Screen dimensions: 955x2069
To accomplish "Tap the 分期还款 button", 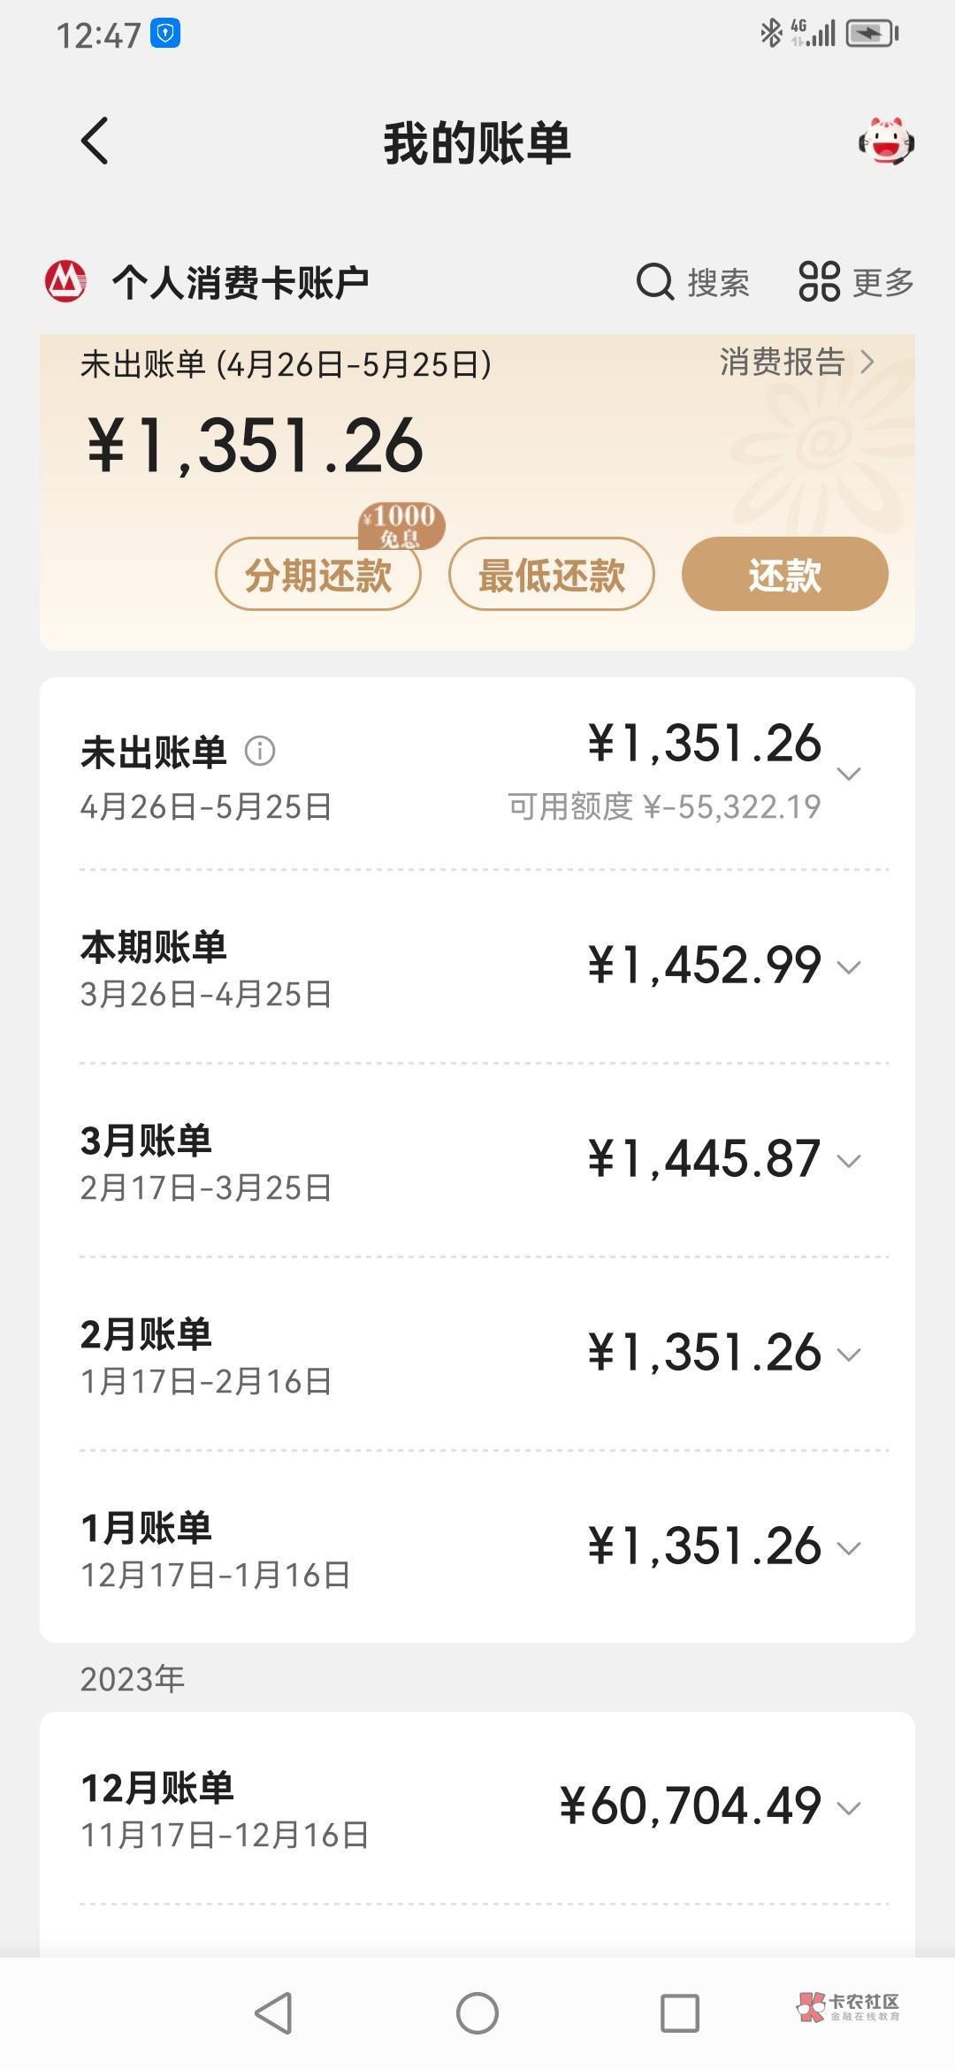I will coord(318,575).
